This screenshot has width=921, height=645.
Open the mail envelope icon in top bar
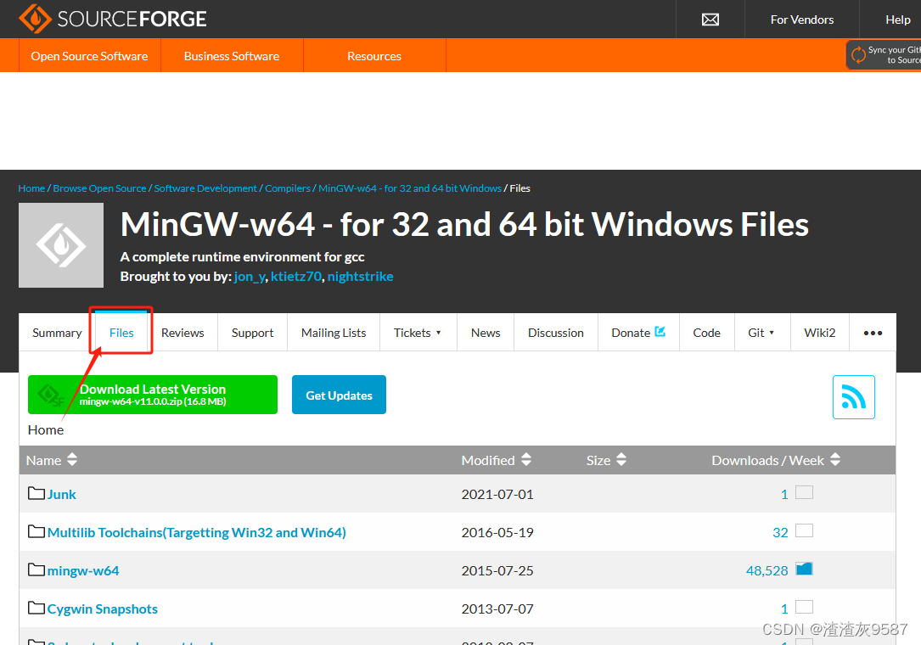tap(710, 19)
